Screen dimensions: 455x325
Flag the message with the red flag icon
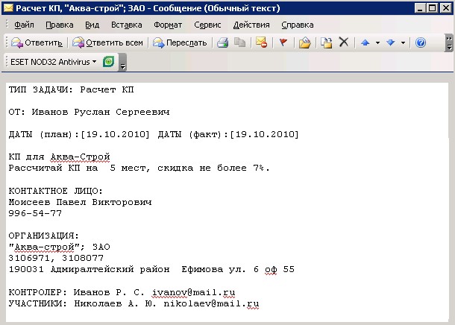click(283, 43)
